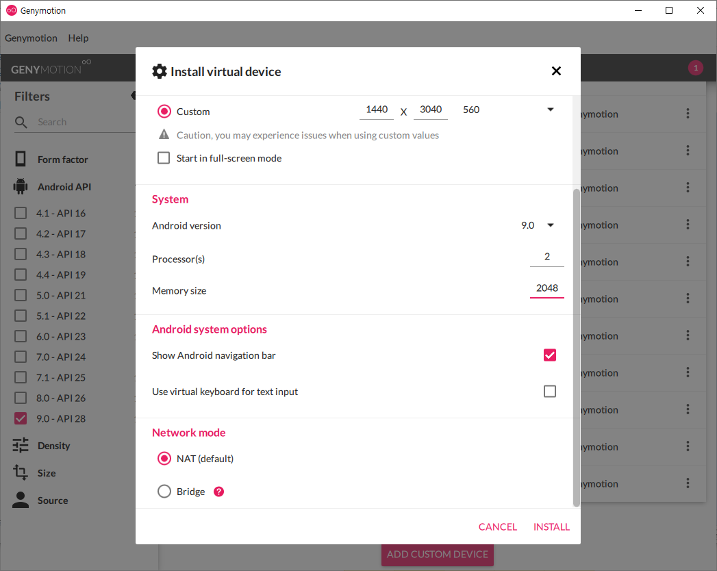
Task: Click the Source person icon
Action: coord(21,500)
